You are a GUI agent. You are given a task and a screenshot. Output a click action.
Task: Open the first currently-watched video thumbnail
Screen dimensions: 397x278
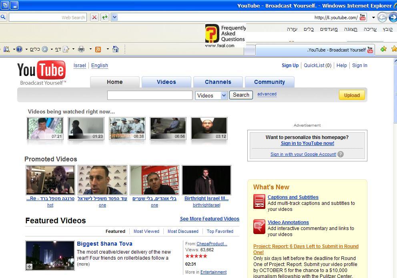pyautogui.click(x=45, y=128)
